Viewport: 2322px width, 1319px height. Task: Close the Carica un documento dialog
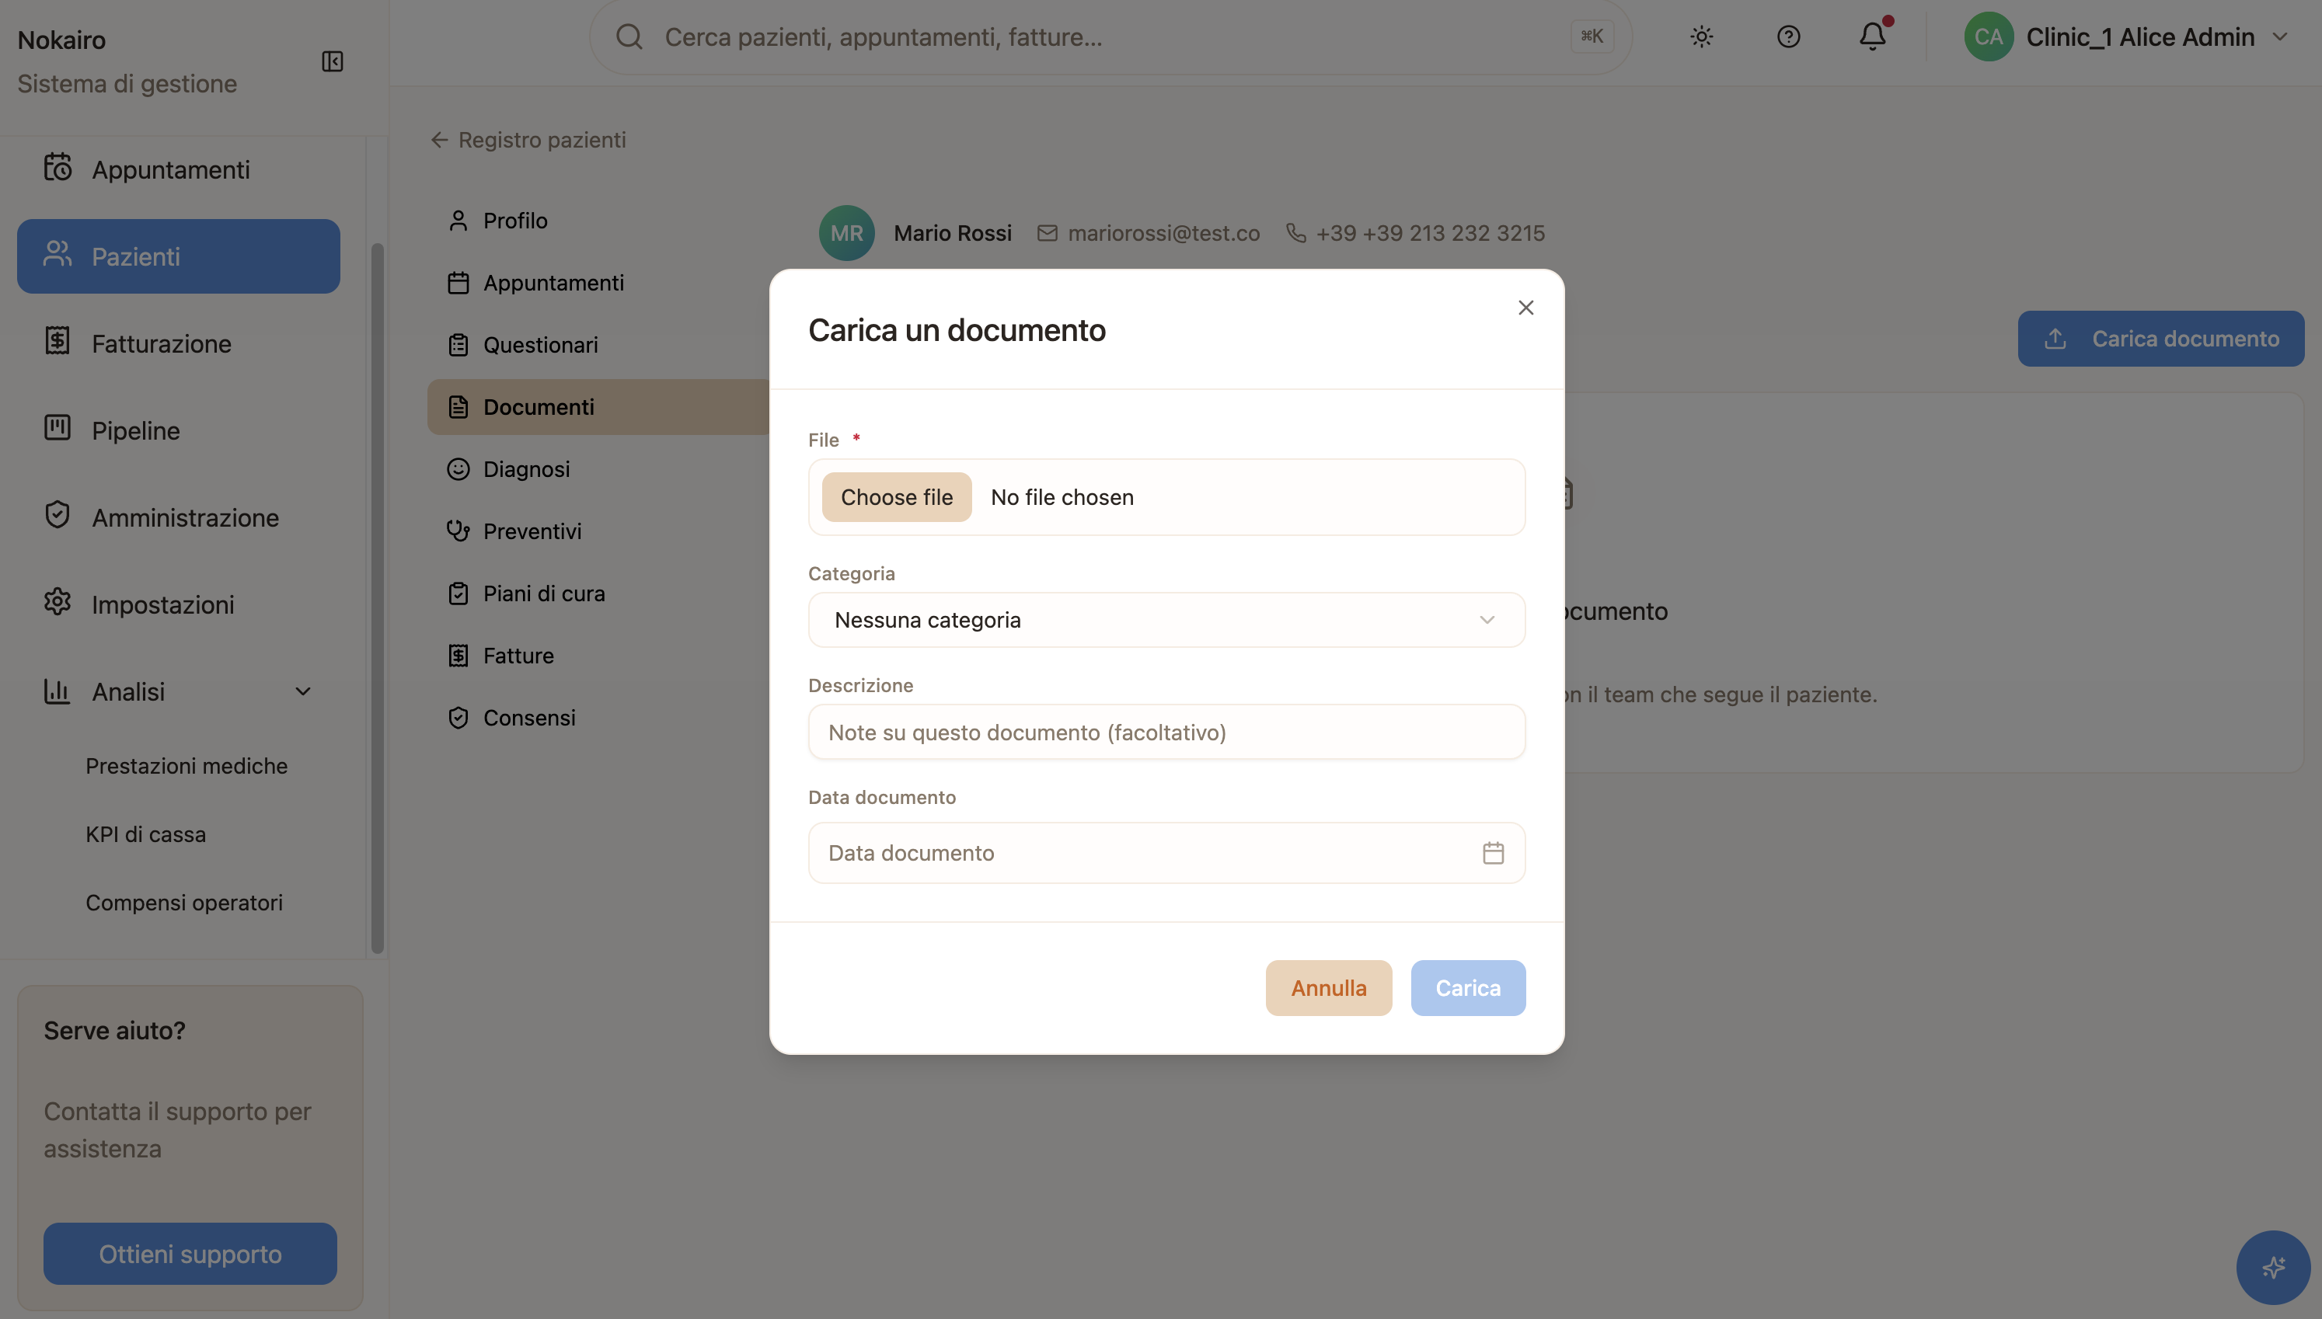[x=1525, y=308]
